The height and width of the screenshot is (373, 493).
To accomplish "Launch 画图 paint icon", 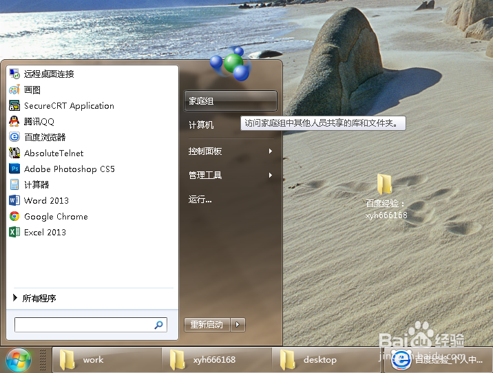I will pos(14,90).
